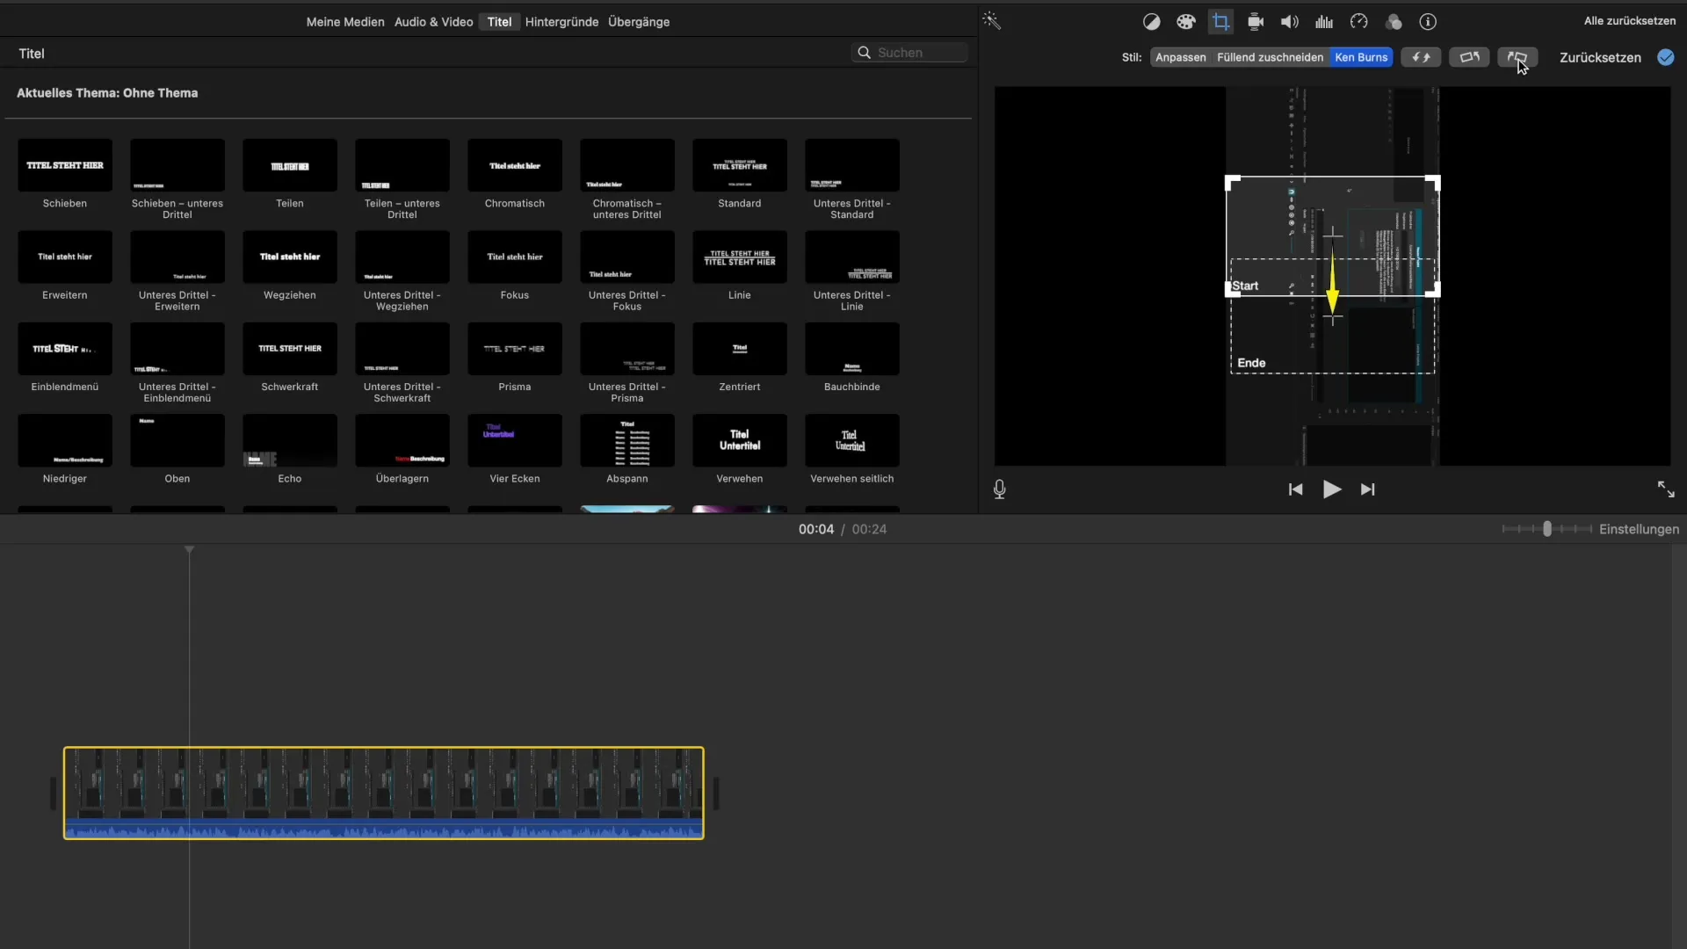Click the timeline playhead marker
The image size is (1687, 949).
[x=189, y=550]
